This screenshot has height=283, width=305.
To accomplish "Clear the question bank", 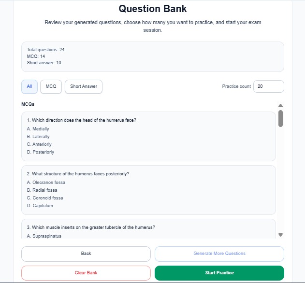I will click(86, 273).
